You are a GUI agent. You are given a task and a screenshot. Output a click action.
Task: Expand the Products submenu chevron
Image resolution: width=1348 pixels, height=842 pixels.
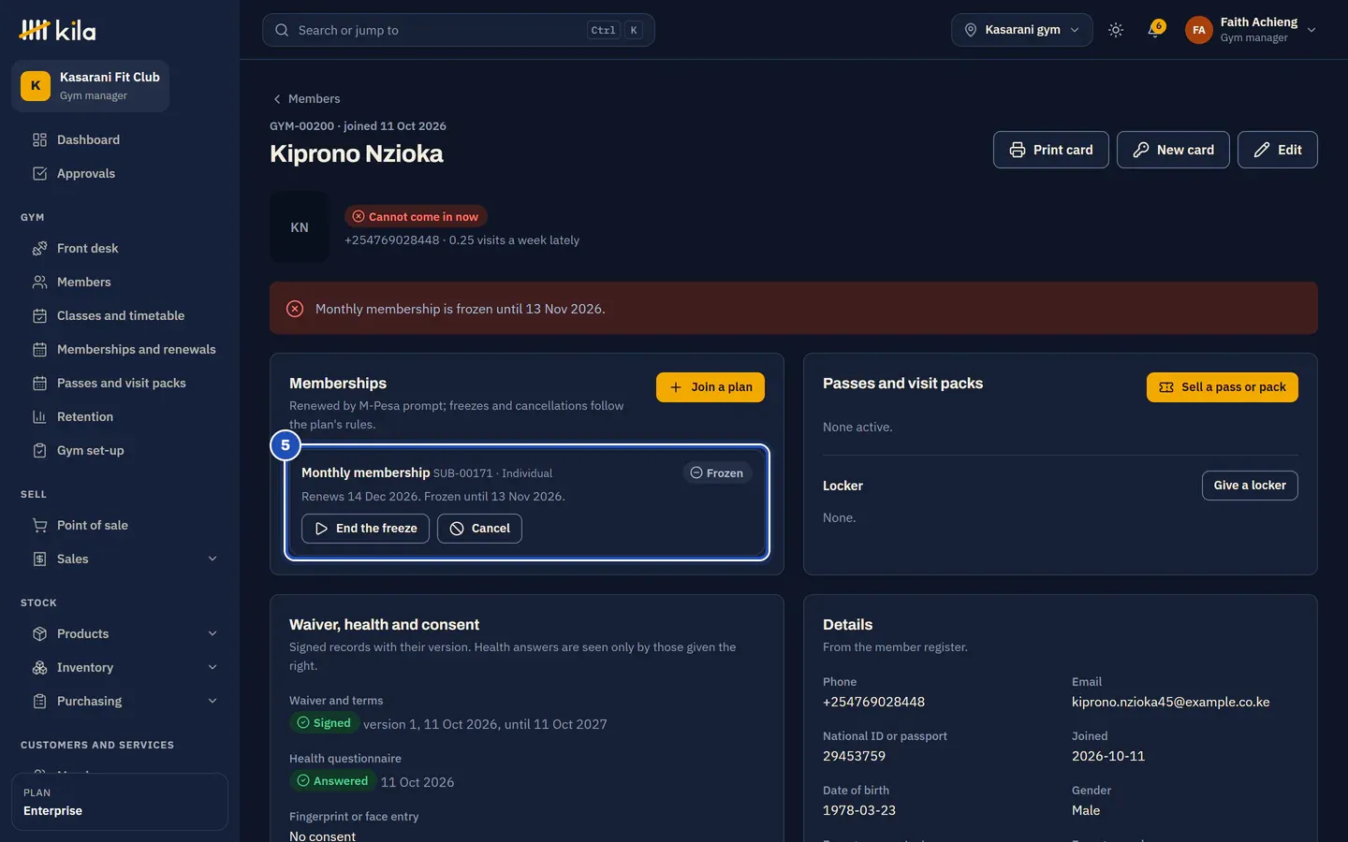click(212, 633)
